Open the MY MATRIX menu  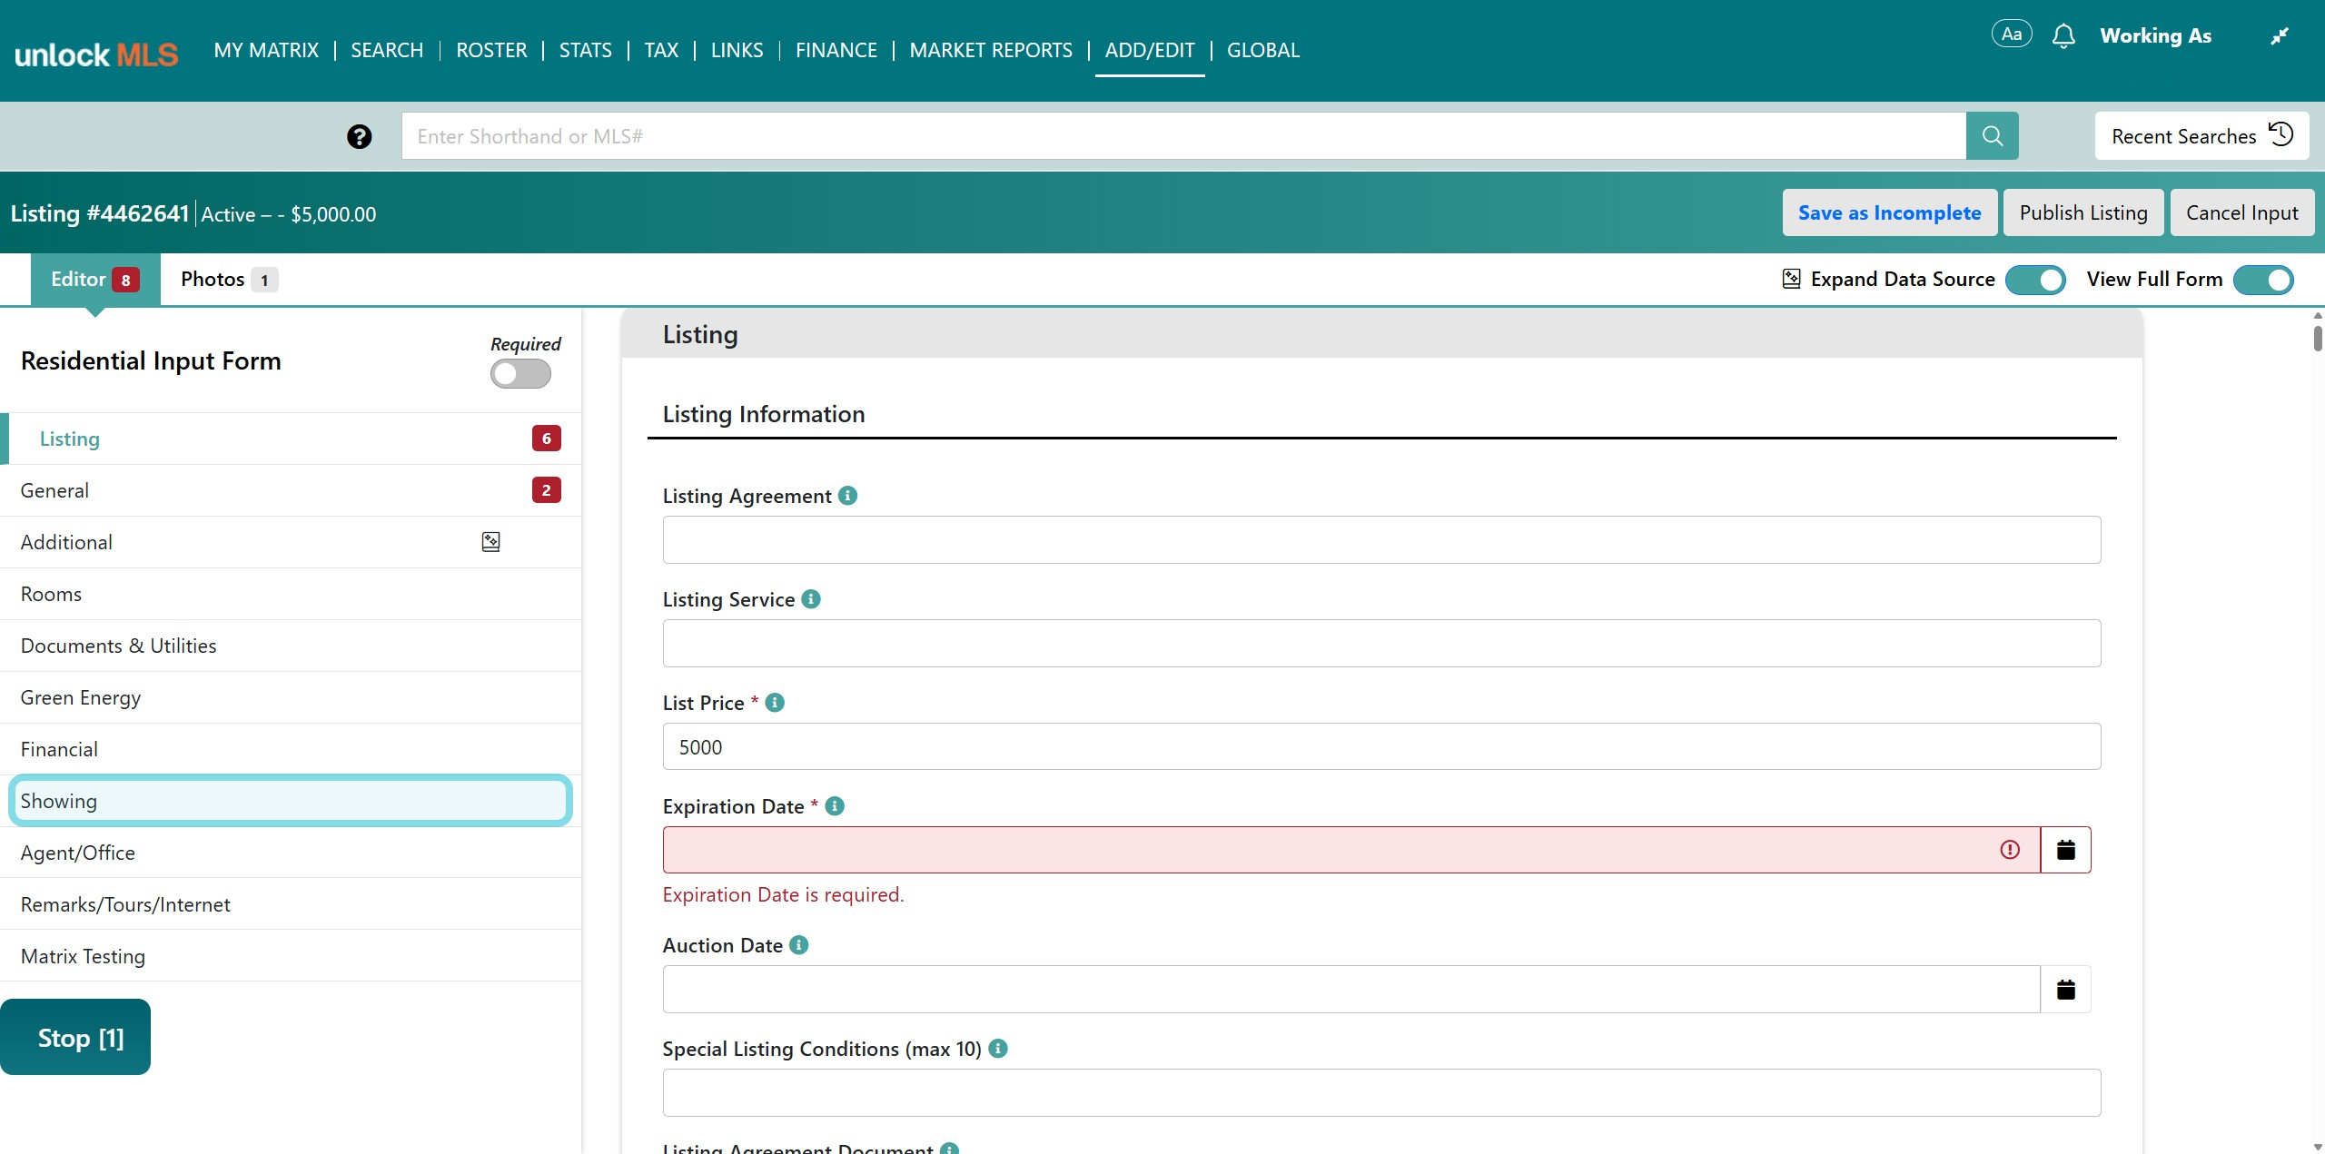coord(266,50)
